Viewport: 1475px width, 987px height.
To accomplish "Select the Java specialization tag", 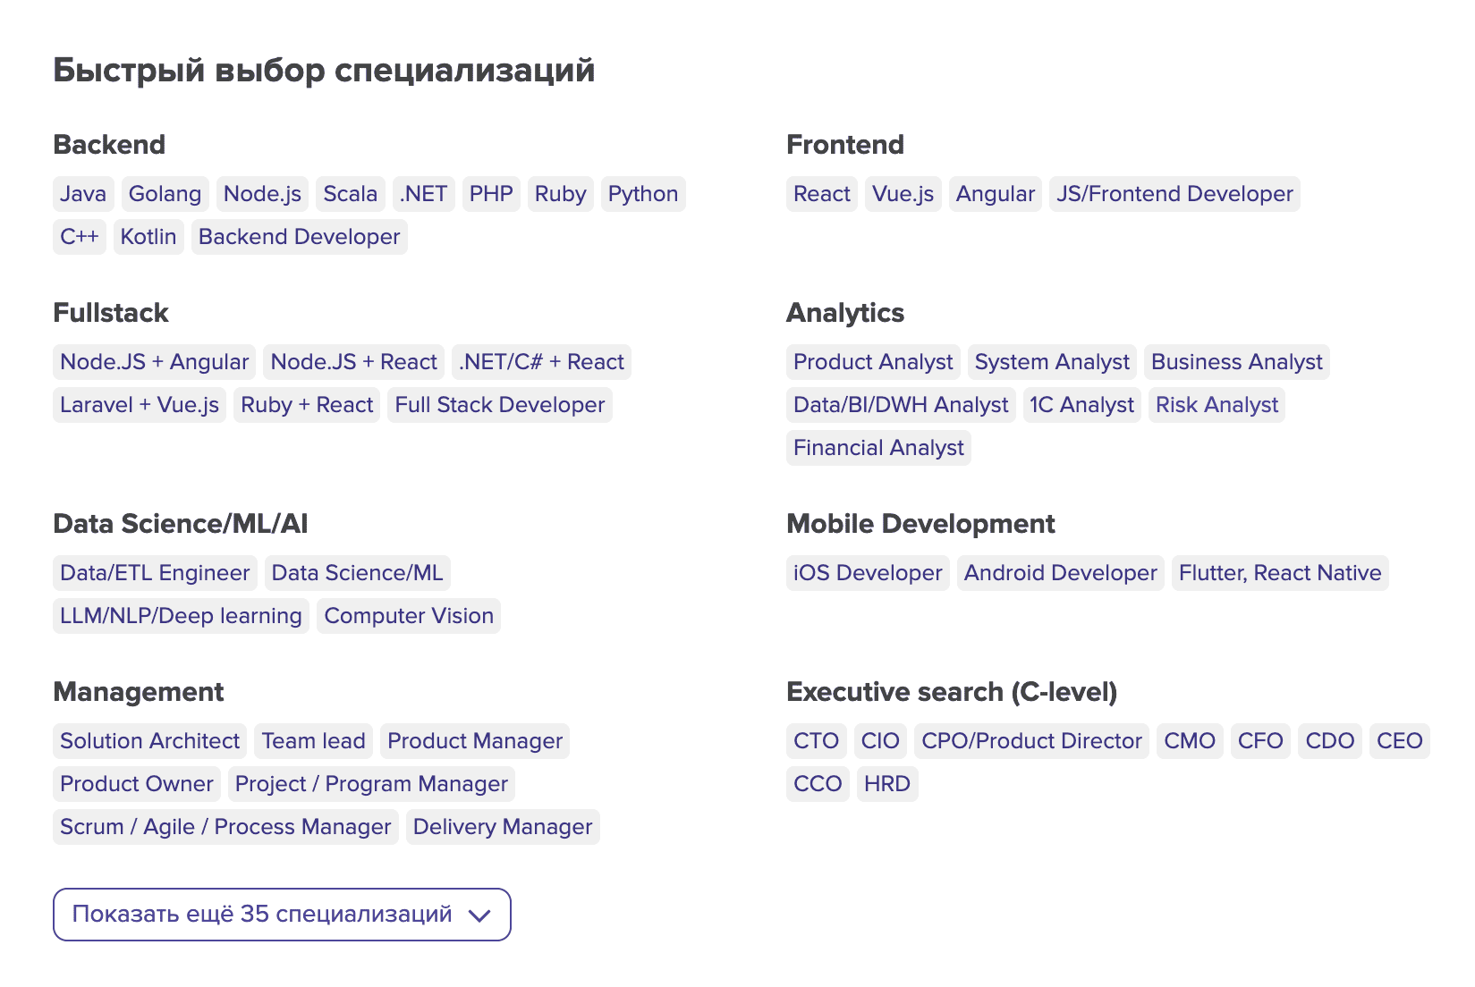I will click(x=83, y=194).
